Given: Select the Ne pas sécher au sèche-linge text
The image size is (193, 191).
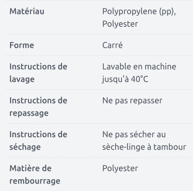Looking at the screenshot, I should pyautogui.click(x=144, y=141).
